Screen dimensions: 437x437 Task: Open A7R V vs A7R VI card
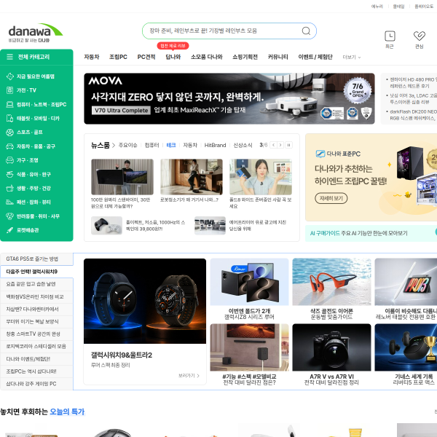tap(331, 355)
